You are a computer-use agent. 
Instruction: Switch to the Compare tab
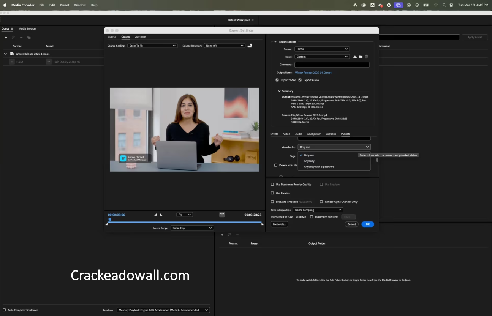point(140,37)
